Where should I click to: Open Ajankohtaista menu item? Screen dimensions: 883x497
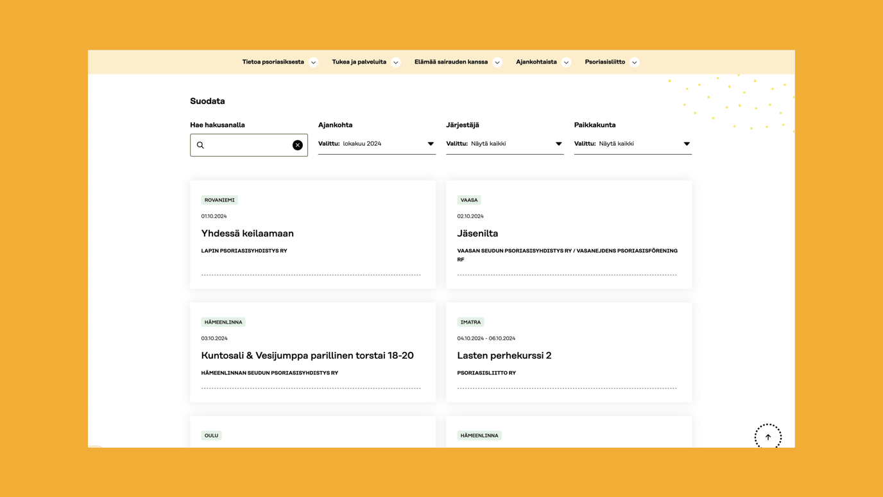click(536, 62)
